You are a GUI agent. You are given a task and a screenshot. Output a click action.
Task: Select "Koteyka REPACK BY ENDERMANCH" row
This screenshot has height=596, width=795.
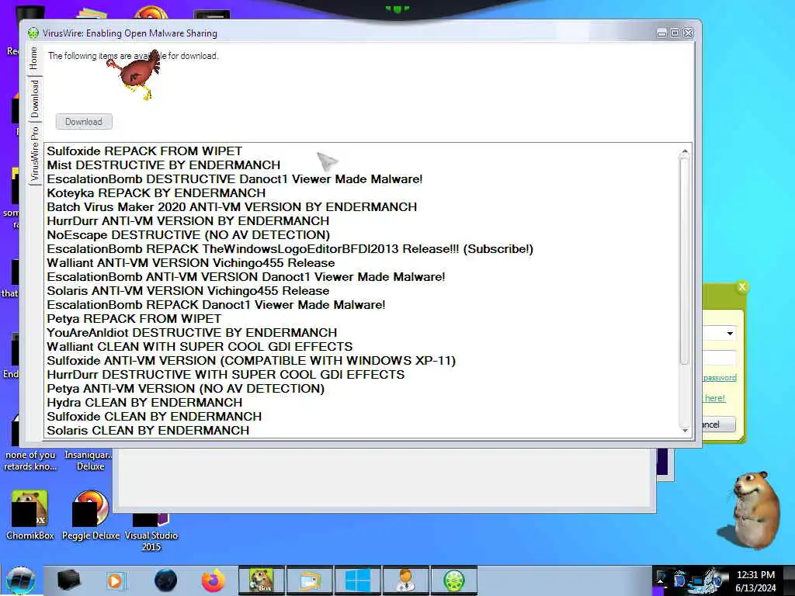(x=362, y=193)
